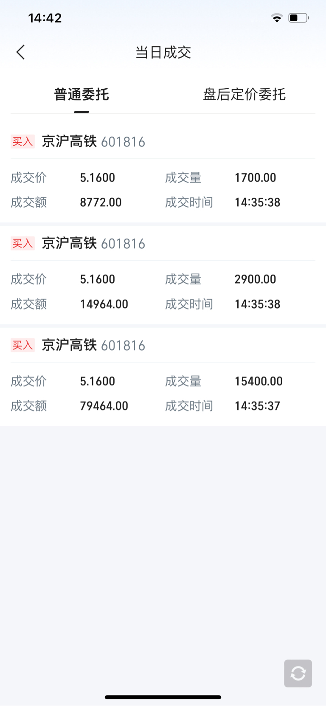Tap the 14:35:37 成交时间 value
Screen dimensions: 326x706
click(258, 406)
